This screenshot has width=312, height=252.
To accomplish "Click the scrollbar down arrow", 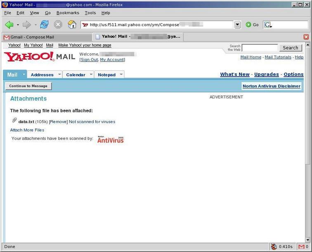I will click(307, 240).
